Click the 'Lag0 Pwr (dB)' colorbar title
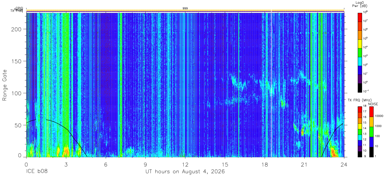This screenshot has height=178, width=387. click(360, 4)
